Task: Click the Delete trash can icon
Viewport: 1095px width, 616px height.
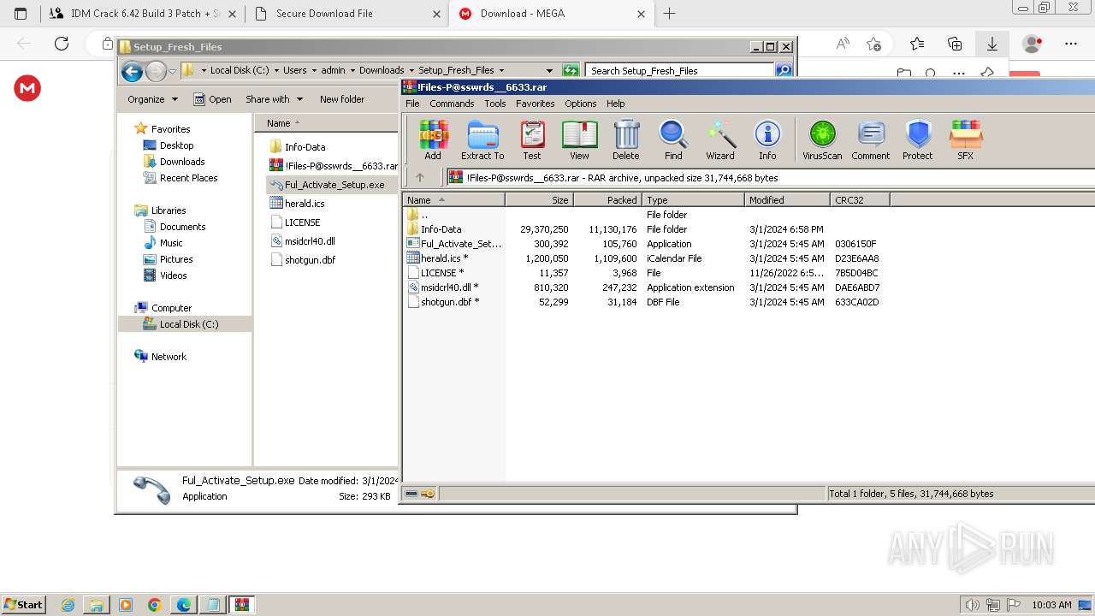Action: click(625, 139)
